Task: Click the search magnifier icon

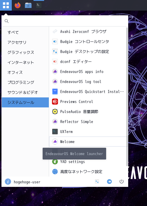Action: [6, 21]
